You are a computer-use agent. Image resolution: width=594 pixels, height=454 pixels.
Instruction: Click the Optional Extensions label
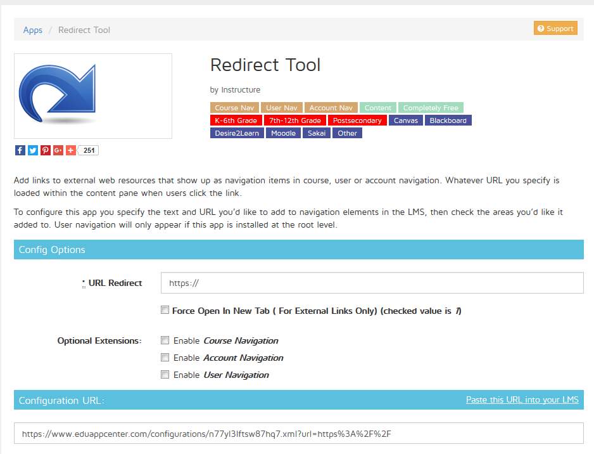tap(99, 340)
